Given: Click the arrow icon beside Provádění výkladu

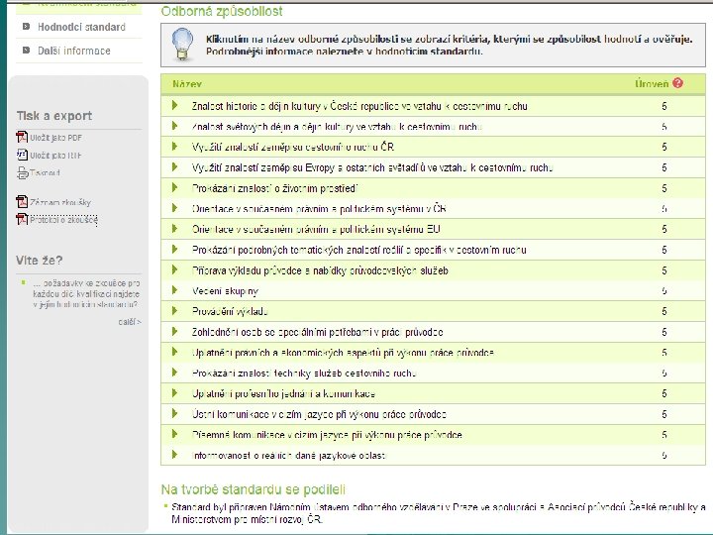Looking at the screenshot, I should click(175, 311).
